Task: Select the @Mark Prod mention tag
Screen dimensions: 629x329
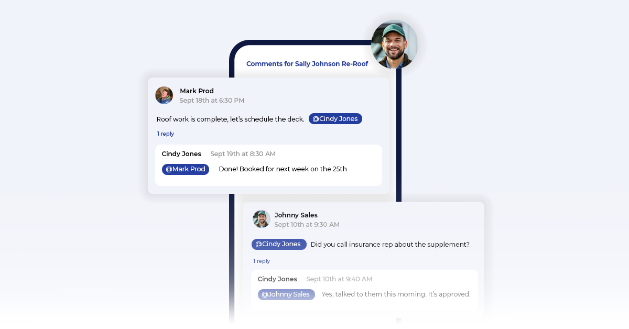Action: point(186,169)
